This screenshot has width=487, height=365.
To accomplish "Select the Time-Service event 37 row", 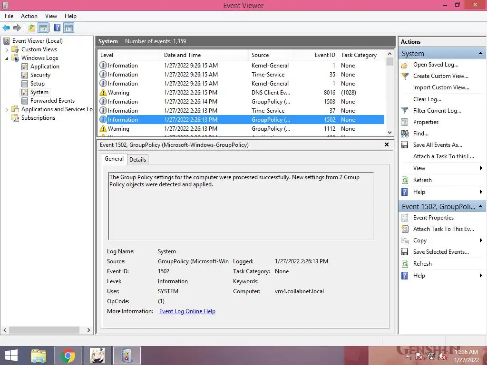I will coord(241,110).
